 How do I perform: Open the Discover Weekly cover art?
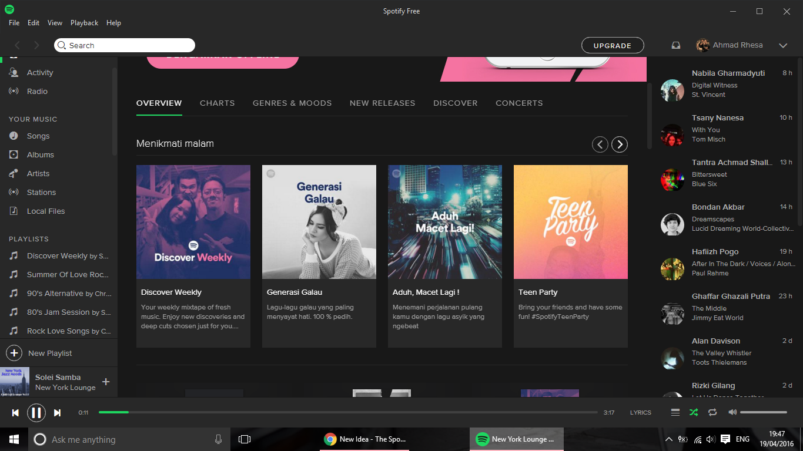193,222
